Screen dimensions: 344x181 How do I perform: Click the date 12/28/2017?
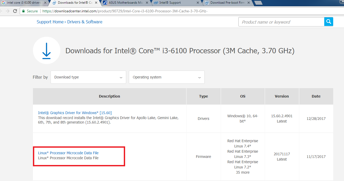316,119
